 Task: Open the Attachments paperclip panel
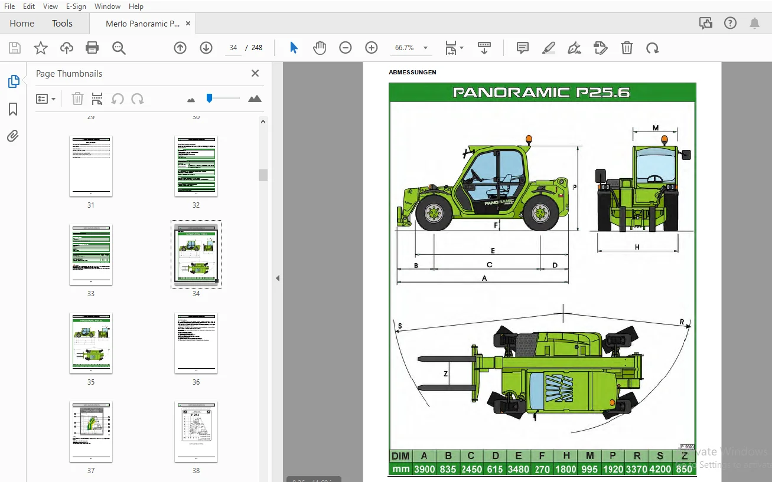(x=13, y=136)
